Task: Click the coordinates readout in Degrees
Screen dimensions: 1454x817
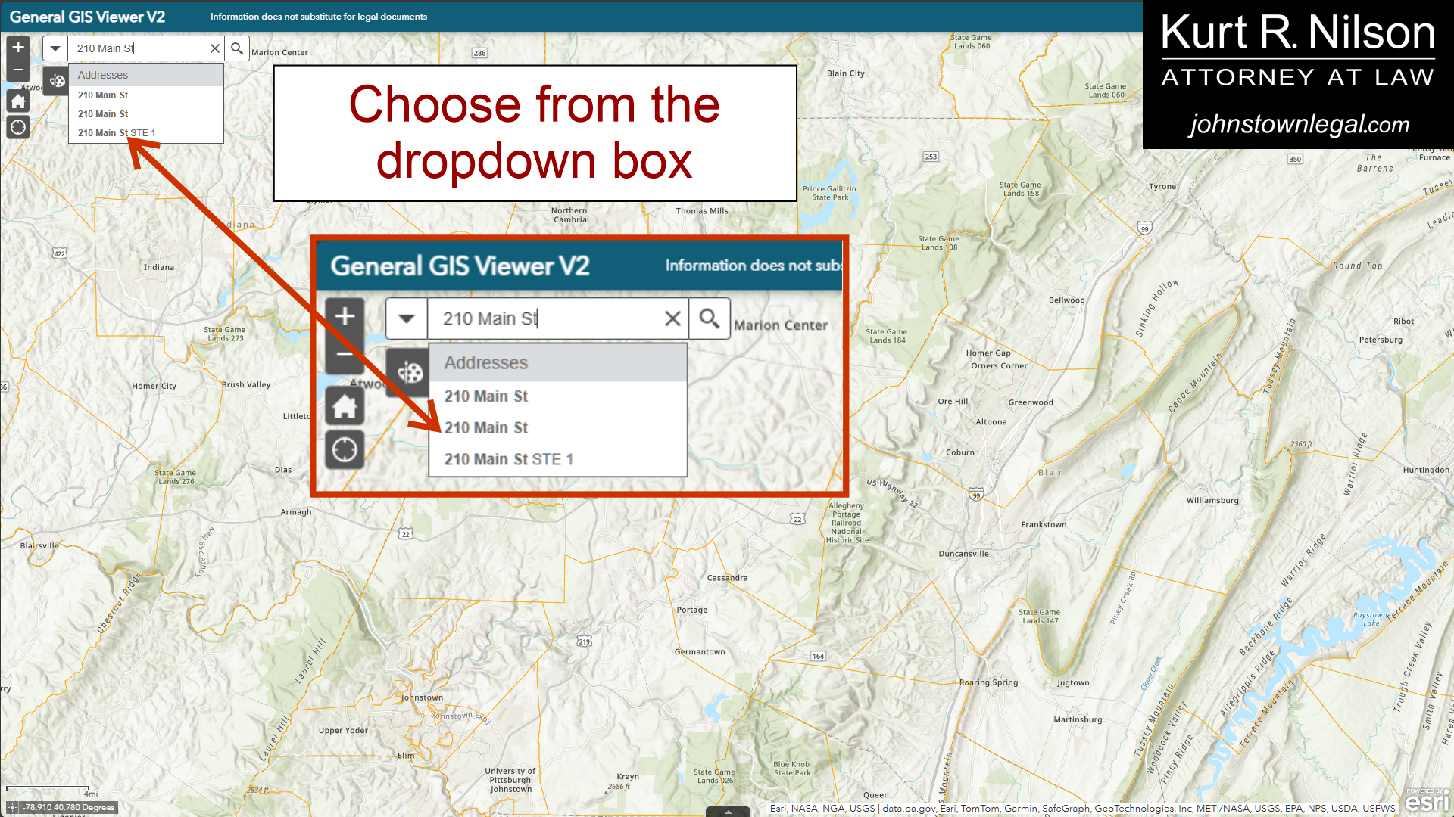Action: coord(70,807)
